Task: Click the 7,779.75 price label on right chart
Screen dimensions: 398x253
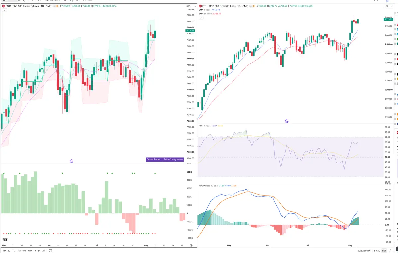Action: click(388, 19)
